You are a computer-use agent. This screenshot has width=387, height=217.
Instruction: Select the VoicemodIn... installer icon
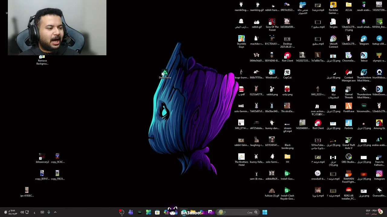click(364, 108)
